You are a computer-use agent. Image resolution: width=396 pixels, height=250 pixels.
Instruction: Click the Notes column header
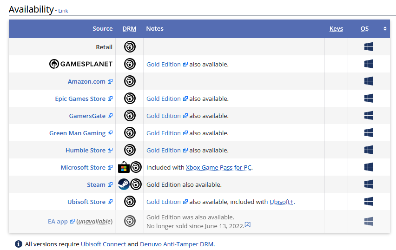point(155,28)
